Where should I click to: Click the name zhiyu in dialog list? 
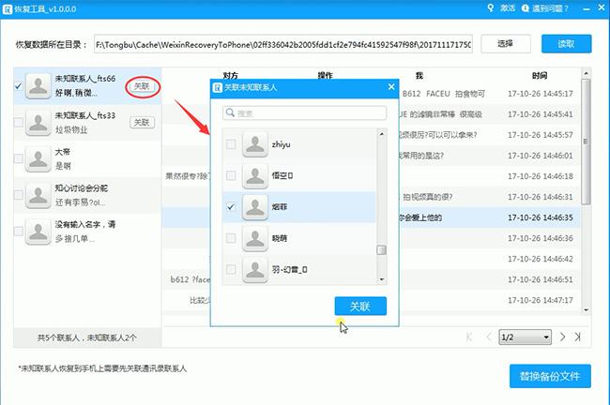point(281,144)
